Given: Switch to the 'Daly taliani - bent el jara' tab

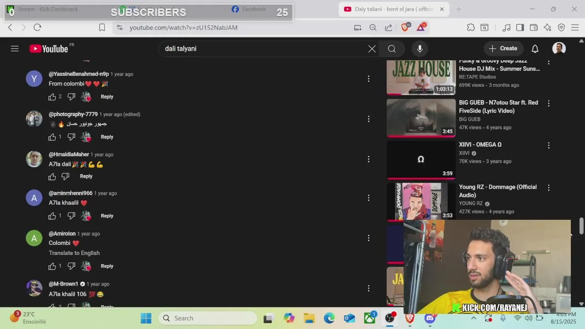Looking at the screenshot, I should pyautogui.click(x=394, y=9).
